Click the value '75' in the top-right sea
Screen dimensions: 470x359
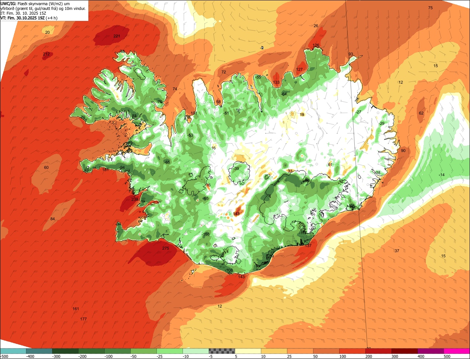[x=430, y=8]
